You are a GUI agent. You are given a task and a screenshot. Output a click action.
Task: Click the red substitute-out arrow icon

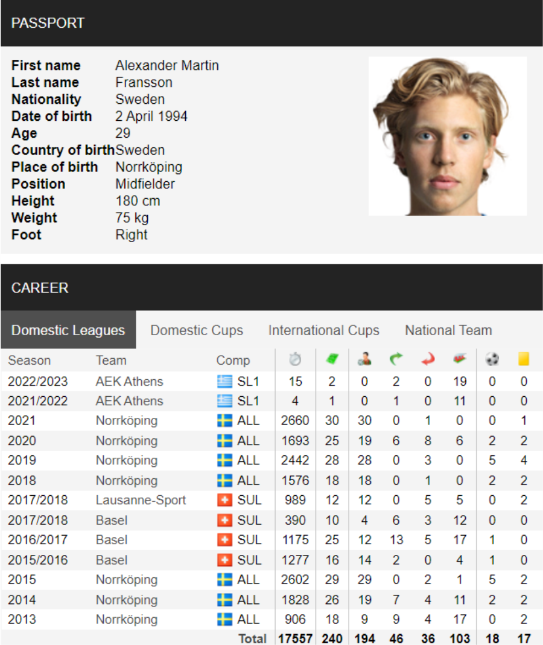tap(428, 359)
